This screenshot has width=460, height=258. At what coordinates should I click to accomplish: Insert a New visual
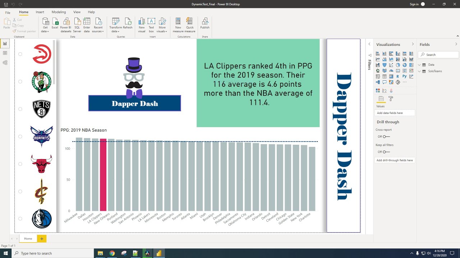142,25
